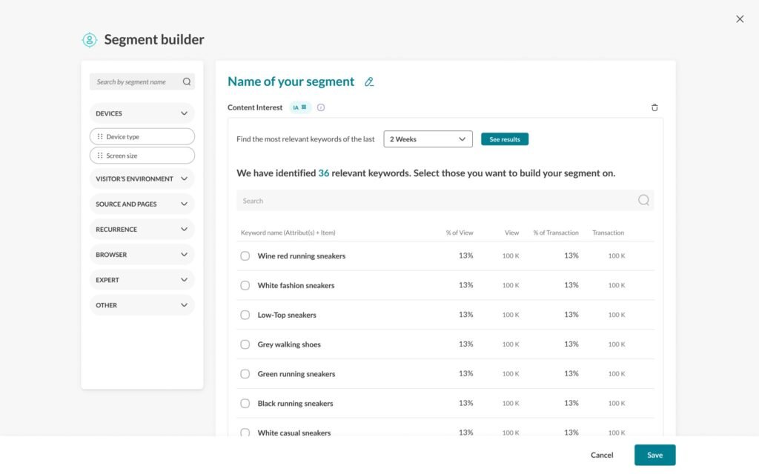Tick the Grey walking shoes checkbox

coord(245,344)
